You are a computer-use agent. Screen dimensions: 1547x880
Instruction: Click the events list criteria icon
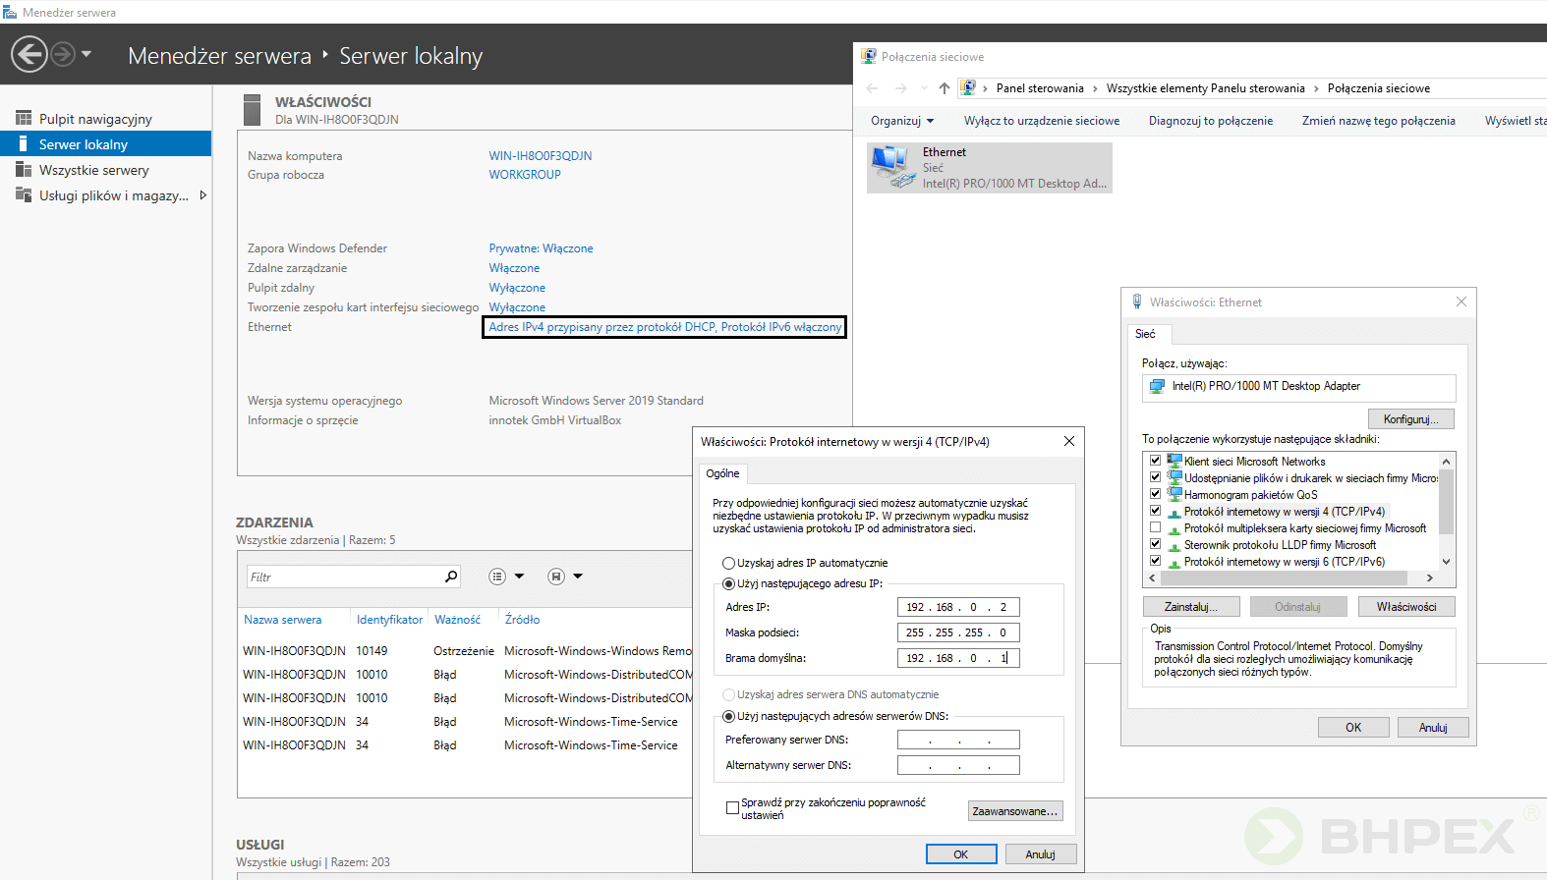click(x=497, y=577)
